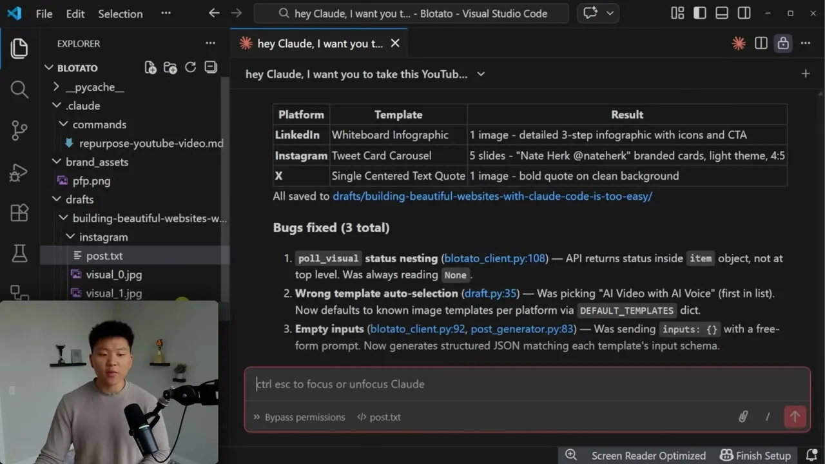Open the chat icon in title bar
The width and height of the screenshot is (825, 464).
pos(590,13)
